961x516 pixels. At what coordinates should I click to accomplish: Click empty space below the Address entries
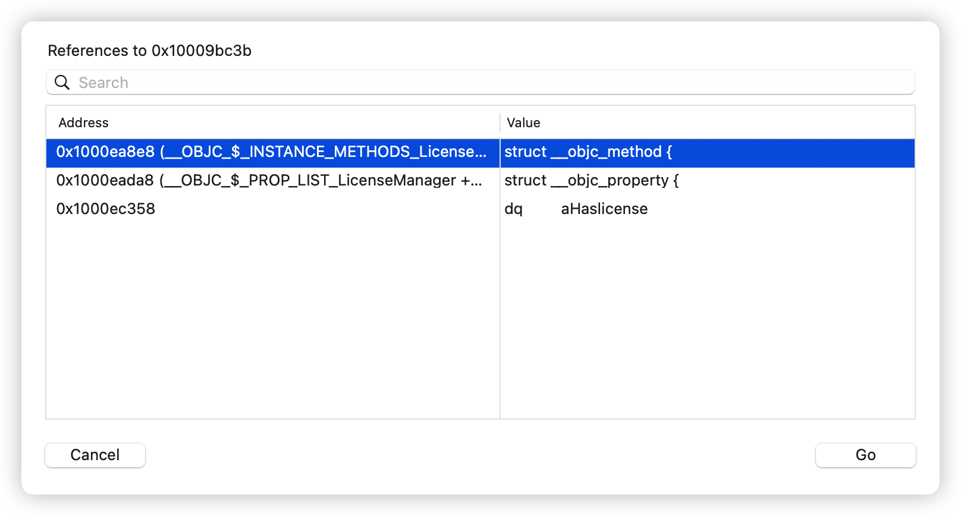click(x=272, y=321)
